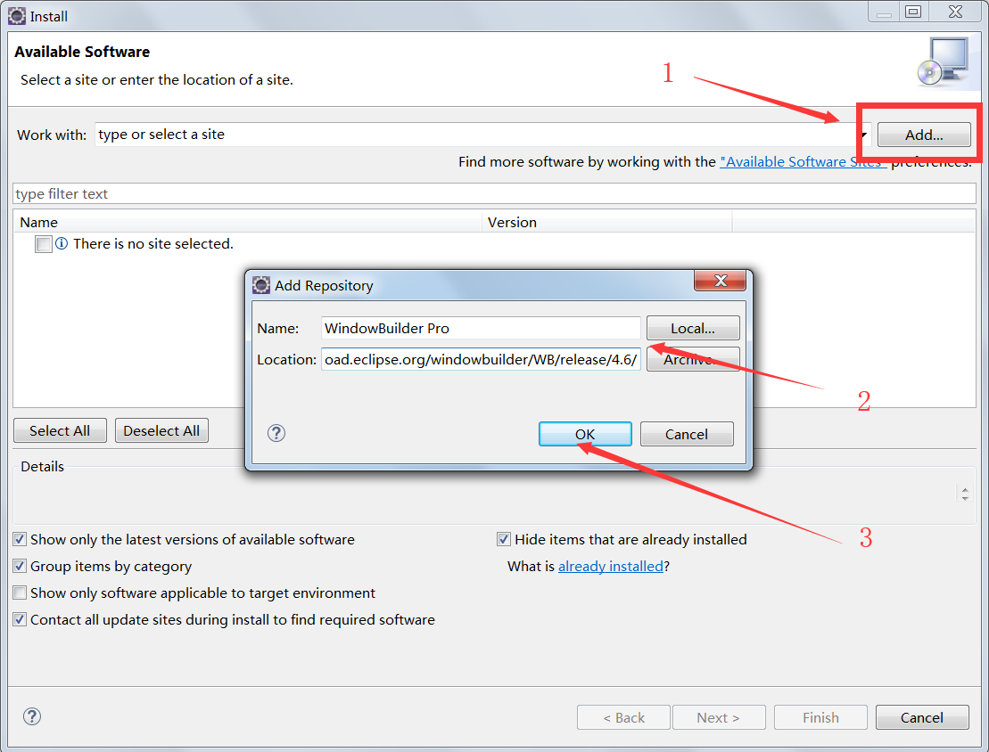Viewport: 989px width, 752px height.
Task: Open the Work with site dropdown arrow
Action: 864,135
